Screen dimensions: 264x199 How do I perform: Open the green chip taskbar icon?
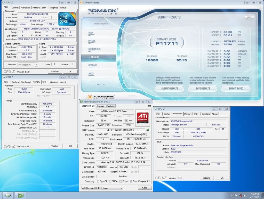pyautogui.click(x=21, y=195)
